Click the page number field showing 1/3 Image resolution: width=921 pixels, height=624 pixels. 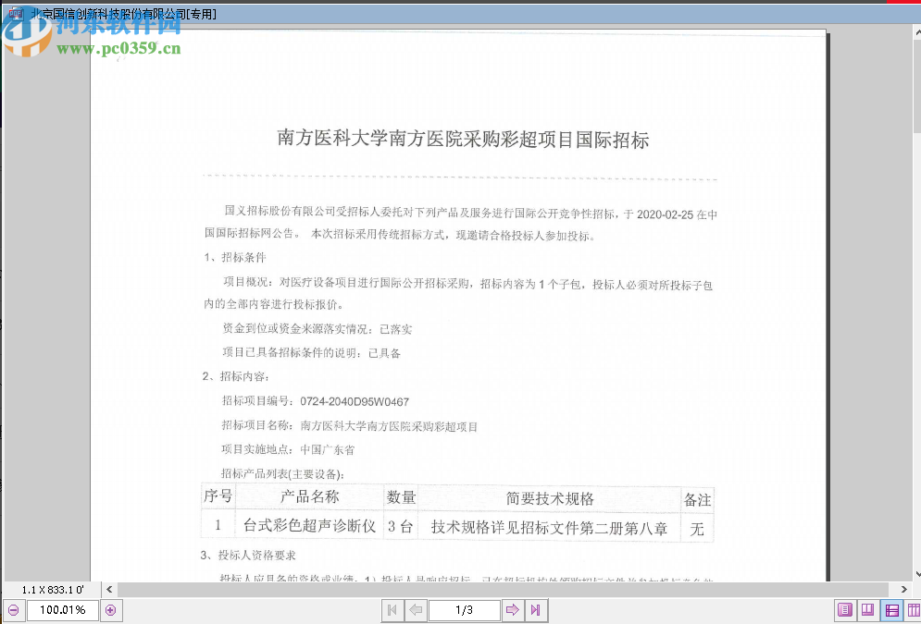point(464,610)
